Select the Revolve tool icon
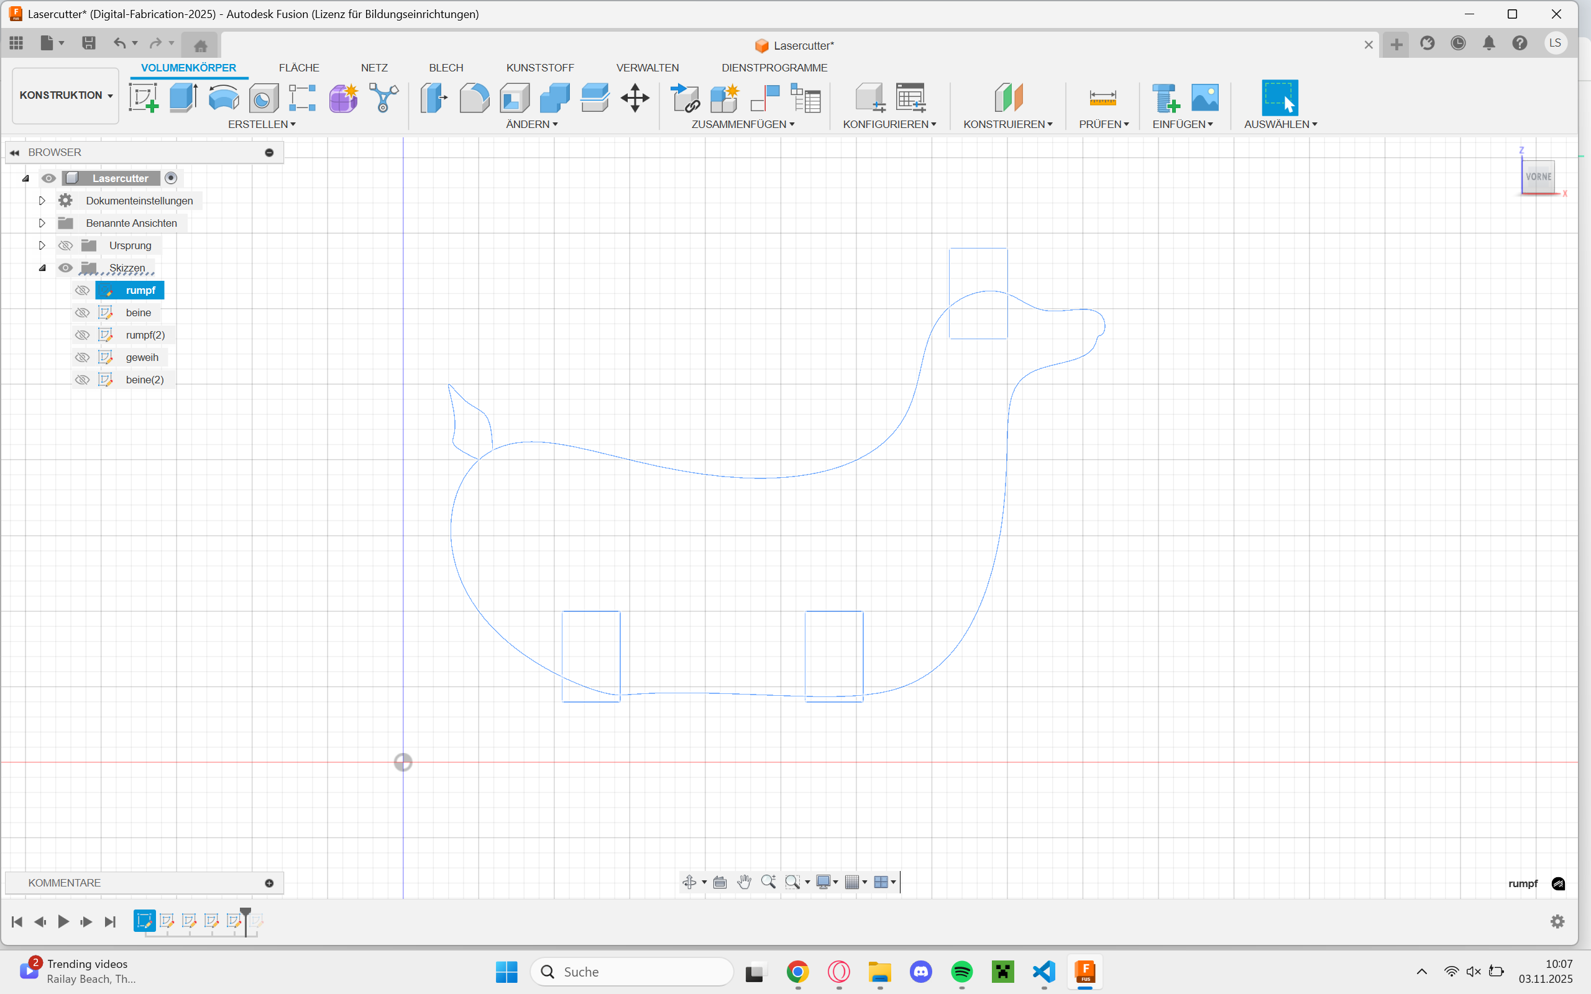This screenshot has height=994, width=1591. pos(224,98)
